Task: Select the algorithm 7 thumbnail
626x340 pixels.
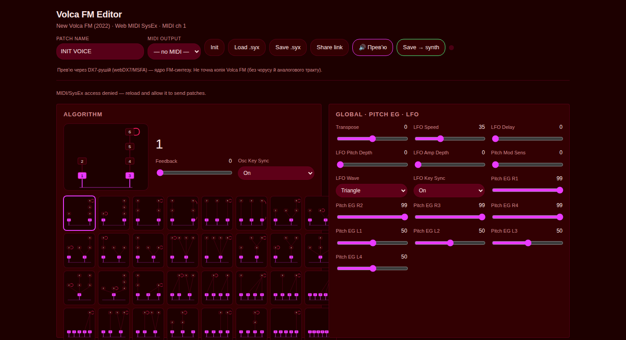Action: pyautogui.click(x=286, y=213)
